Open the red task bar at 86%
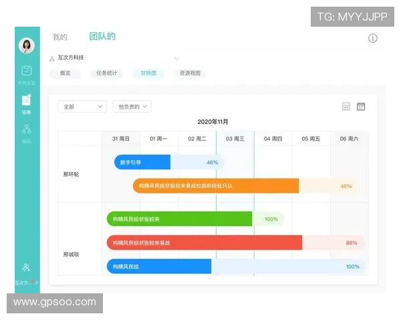401x320 pixels. tap(236, 243)
